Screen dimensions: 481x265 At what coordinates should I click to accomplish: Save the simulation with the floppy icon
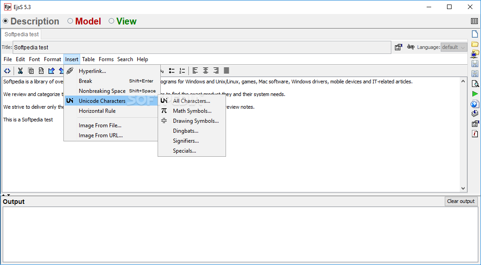click(475, 64)
